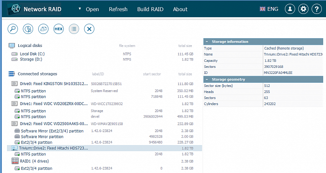326x173 pixels.
Task: Open settings gear icon
Action: (303, 9)
